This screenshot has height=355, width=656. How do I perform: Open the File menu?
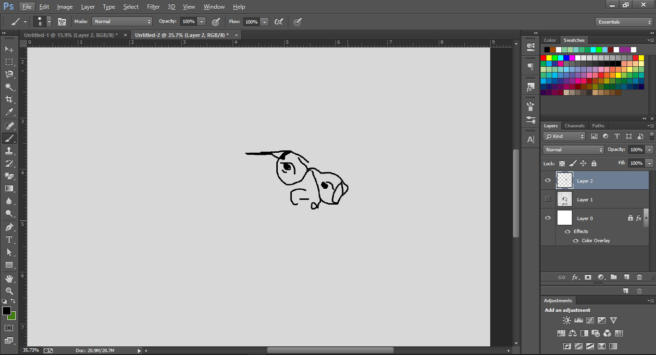coord(27,7)
